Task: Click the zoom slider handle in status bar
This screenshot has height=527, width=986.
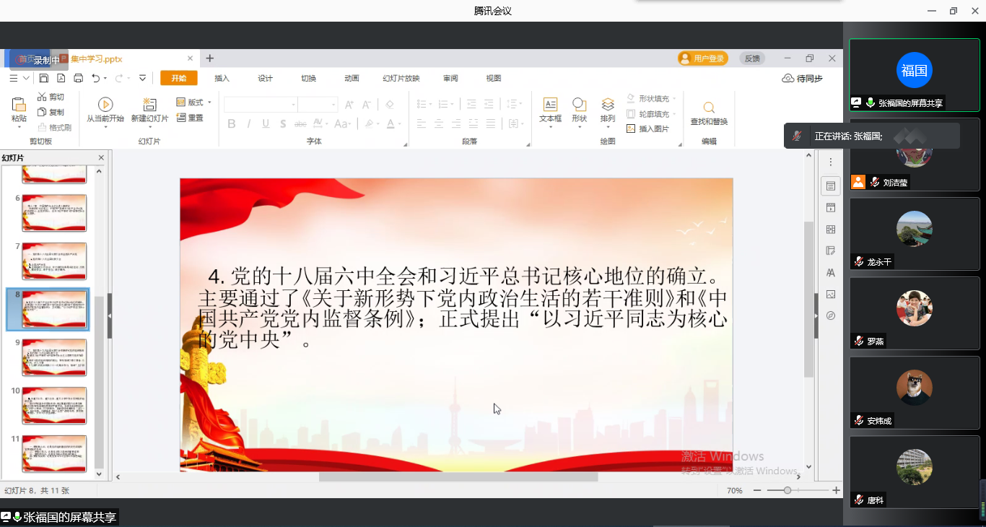Action: coord(788,490)
